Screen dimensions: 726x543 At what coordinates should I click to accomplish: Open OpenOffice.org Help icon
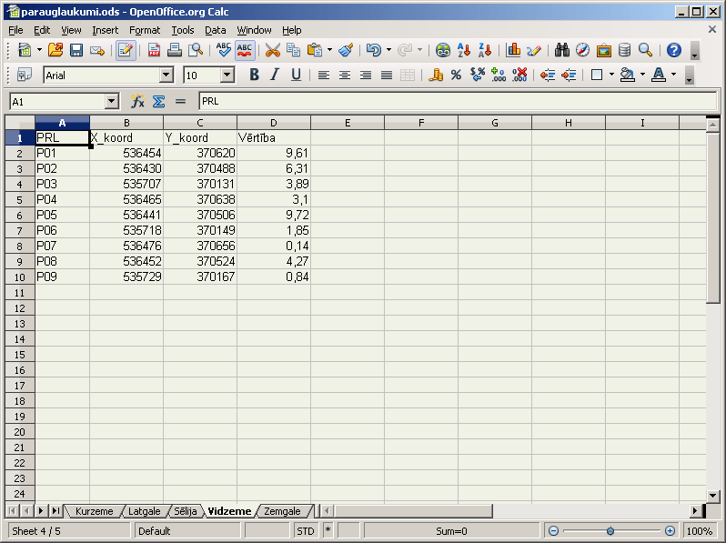coord(673,50)
